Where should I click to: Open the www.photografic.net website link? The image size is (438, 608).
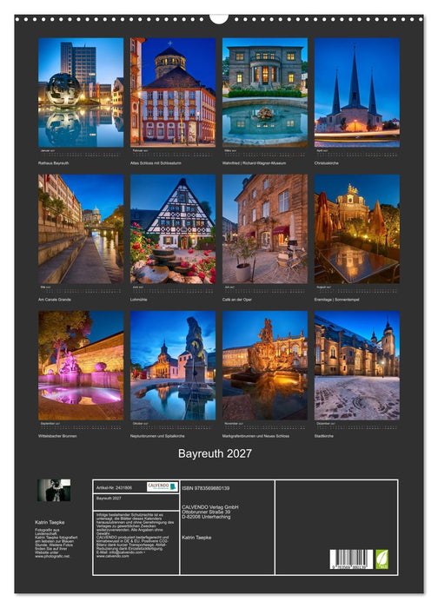coord(52,556)
